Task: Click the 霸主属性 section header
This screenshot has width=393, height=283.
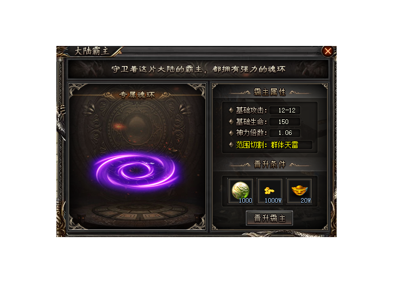Action: [x=270, y=92]
